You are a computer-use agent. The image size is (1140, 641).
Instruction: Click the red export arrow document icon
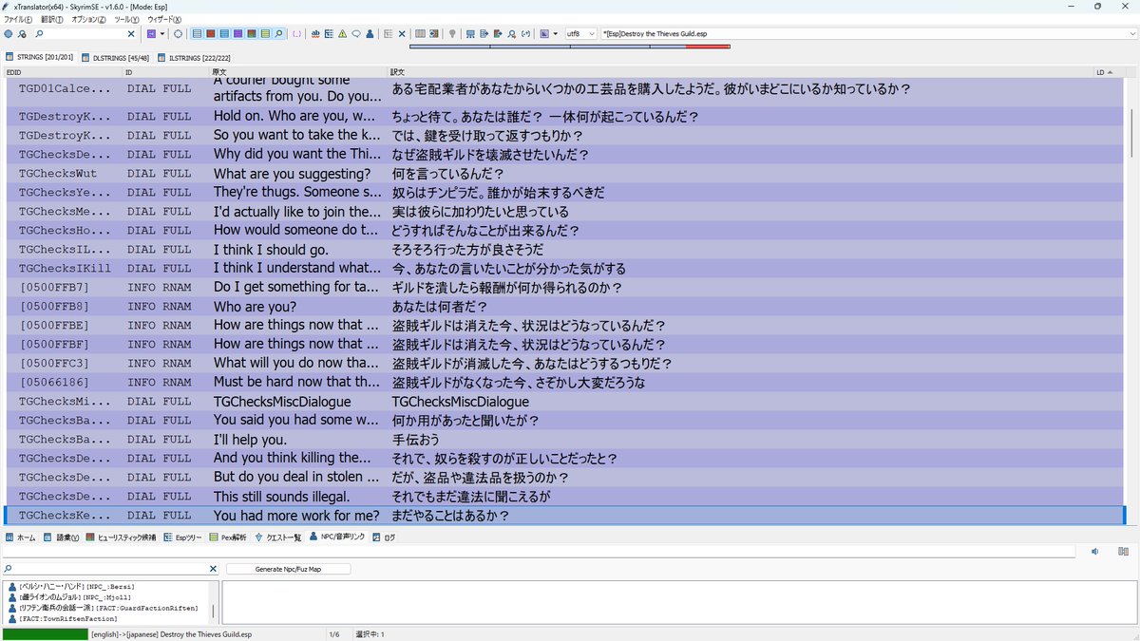(498, 33)
